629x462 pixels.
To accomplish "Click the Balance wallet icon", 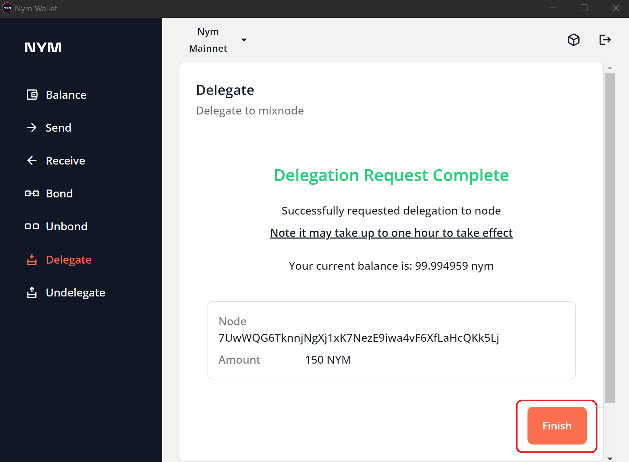I will pyautogui.click(x=32, y=95).
